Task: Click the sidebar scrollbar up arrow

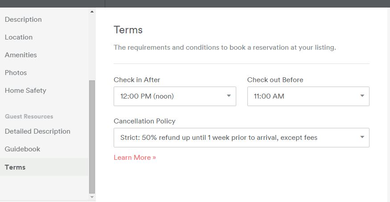Action: point(92,12)
